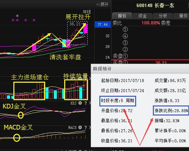Switch to the 资金 tab
Image resolution: width=189 pixels, height=151 pixels.
pos(143,16)
